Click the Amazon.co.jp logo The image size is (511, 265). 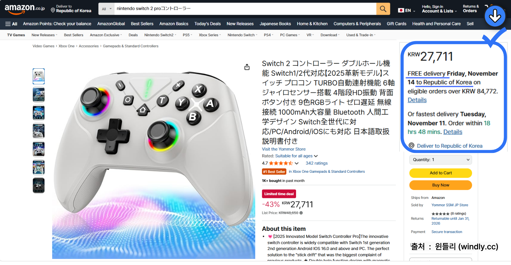coord(25,9)
